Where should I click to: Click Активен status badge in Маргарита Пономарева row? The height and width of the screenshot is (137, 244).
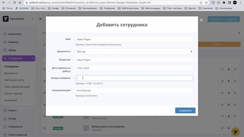click(x=58, y=128)
